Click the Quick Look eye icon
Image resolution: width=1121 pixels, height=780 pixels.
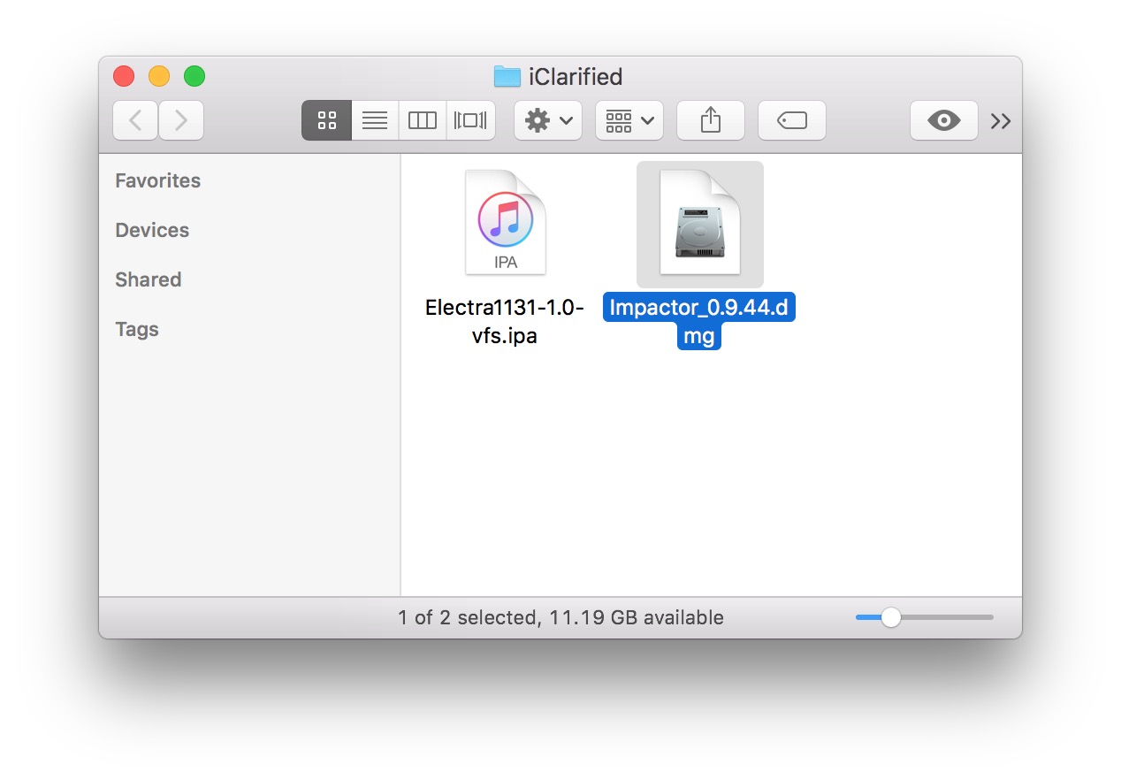click(x=943, y=120)
